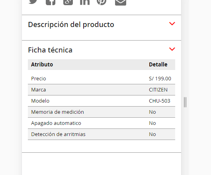Image resolution: width=211 pixels, height=175 pixels.
Task: Click the Marca attribute label
Action: [x=39, y=90]
